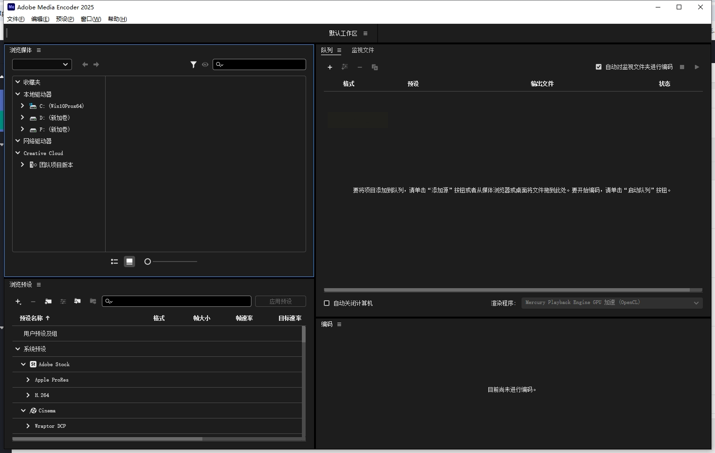
Task: Click the C: drive icon
Action: click(33, 106)
